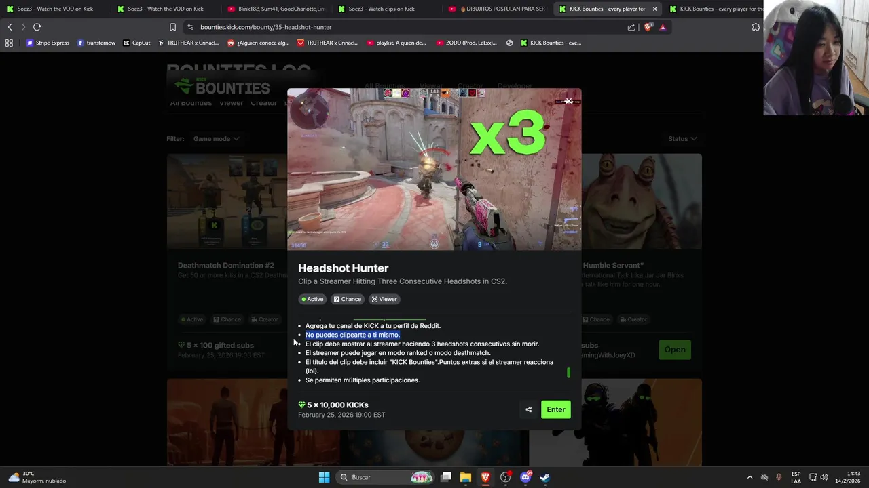Click the popup's green scrollbar thumb
Viewport: 869px width, 488px height.
coord(568,372)
